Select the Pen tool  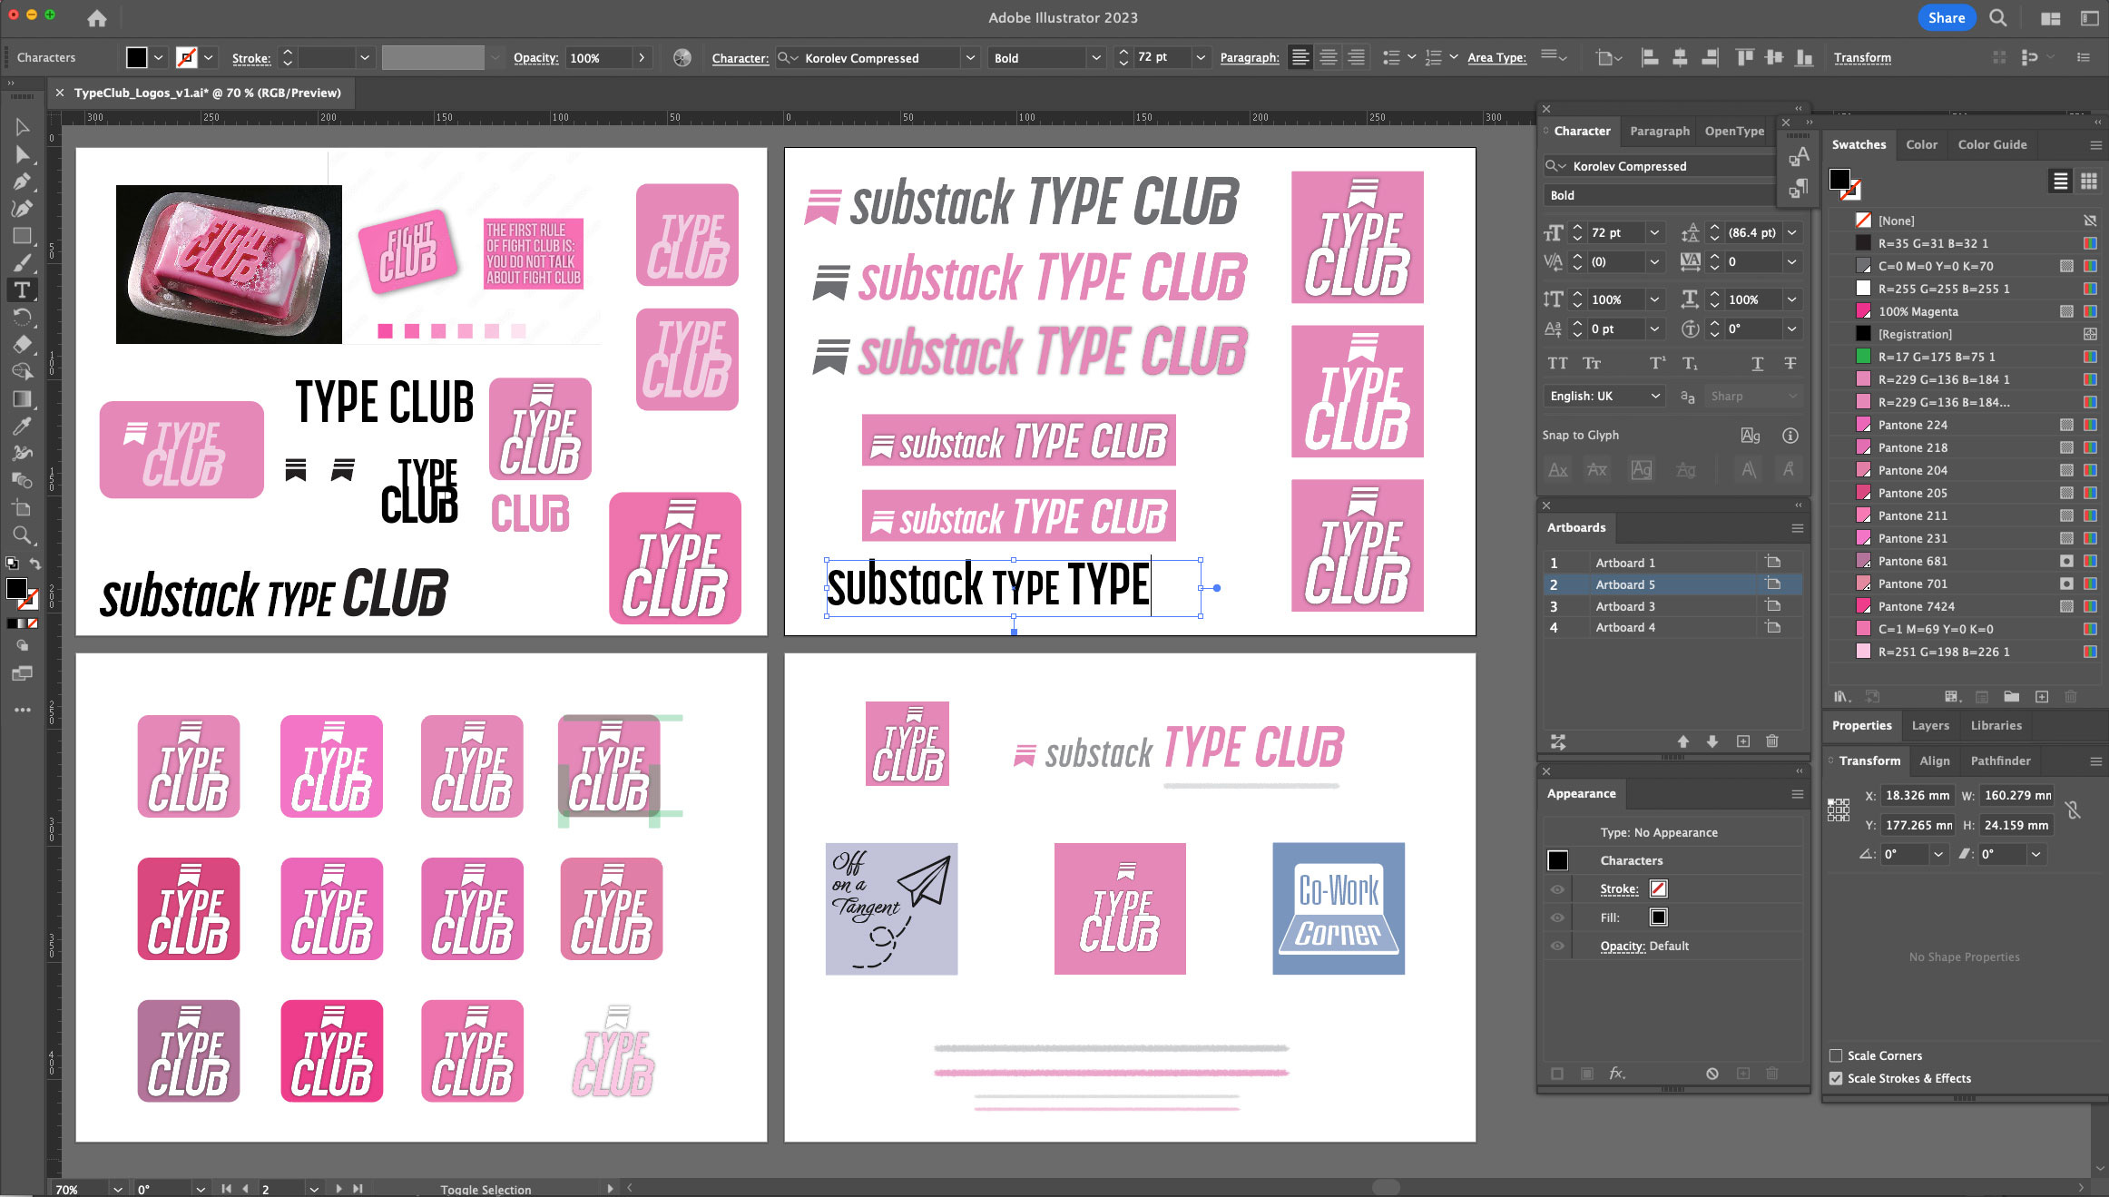pyautogui.click(x=22, y=182)
